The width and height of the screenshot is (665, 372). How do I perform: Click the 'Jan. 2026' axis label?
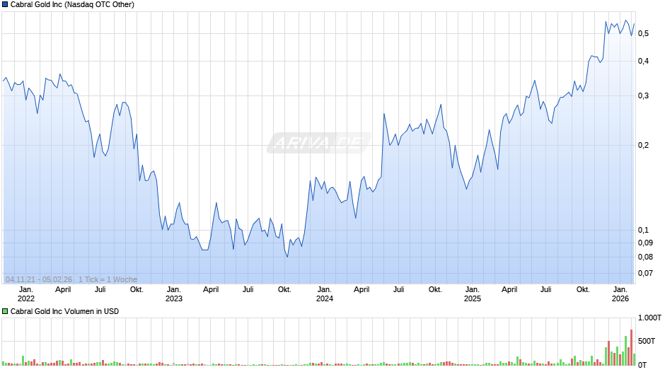[x=620, y=294]
